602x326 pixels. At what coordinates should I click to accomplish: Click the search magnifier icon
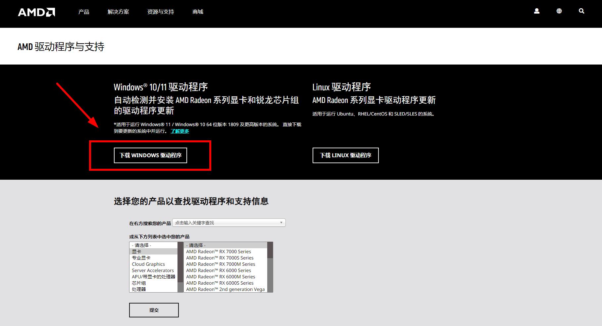point(581,11)
